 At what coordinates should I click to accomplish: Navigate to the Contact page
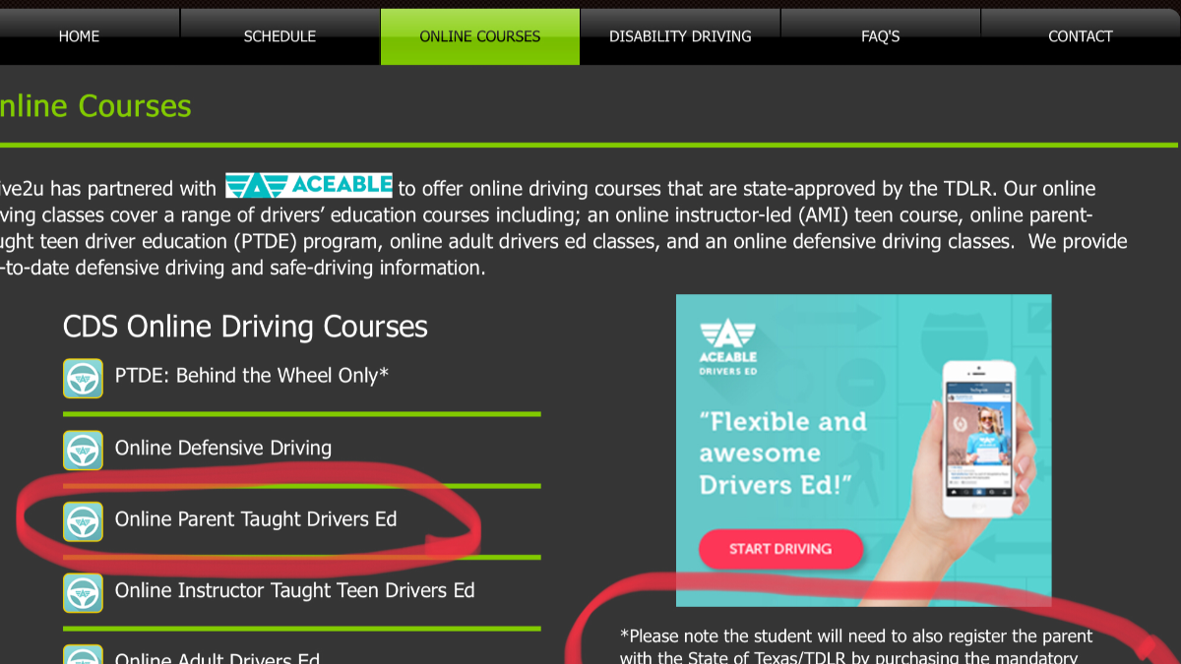(1081, 36)
